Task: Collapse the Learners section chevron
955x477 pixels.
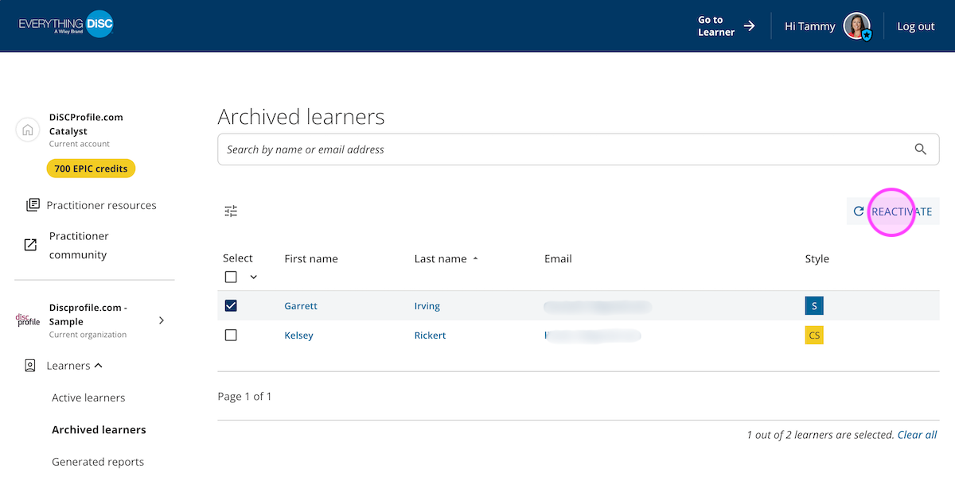Action: (x=99, y=366)
